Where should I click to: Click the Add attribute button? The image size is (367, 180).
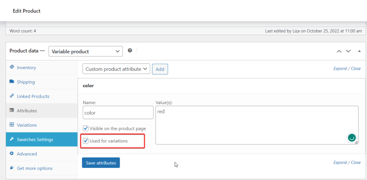160,69
